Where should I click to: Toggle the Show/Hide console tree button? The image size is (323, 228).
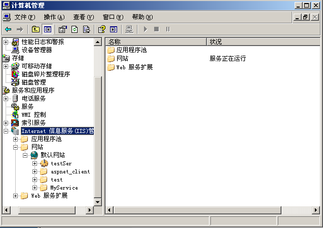(x=47, y=29)
